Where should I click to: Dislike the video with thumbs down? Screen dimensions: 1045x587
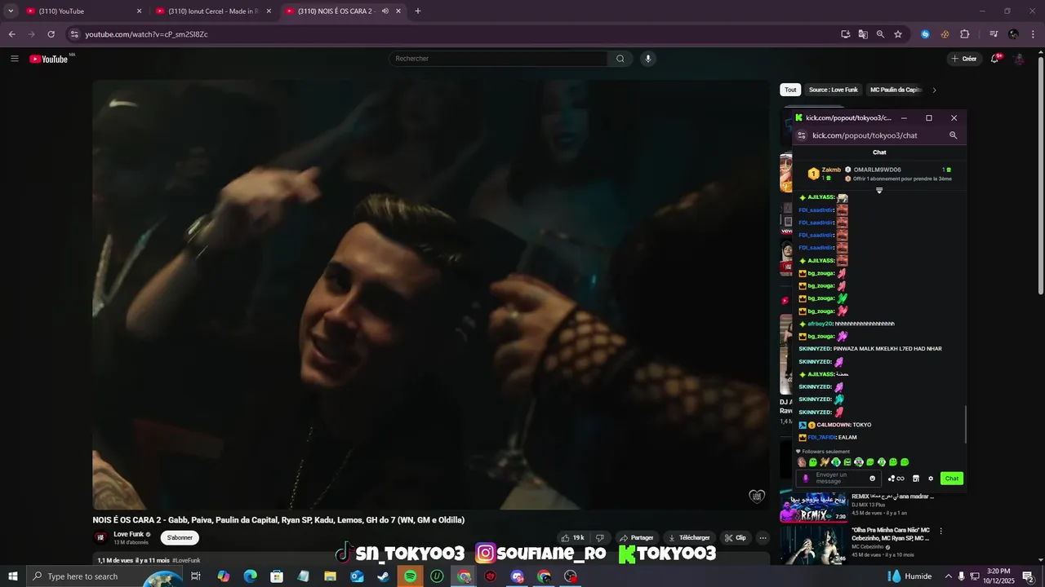coord(600,538)
